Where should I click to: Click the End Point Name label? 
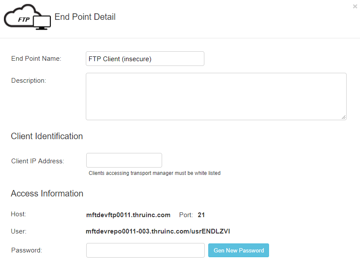click(36, 59)
